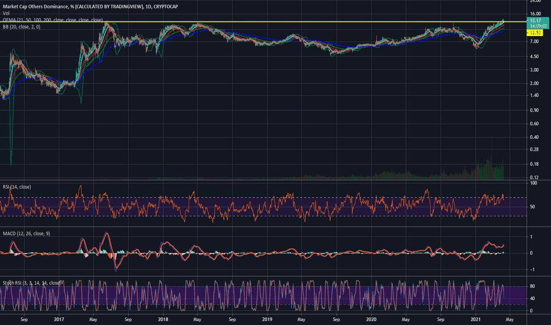Screen dimensions: 551x325
Task: Select the yellow horizontal resistance line
Action: [x=264, y=22]
